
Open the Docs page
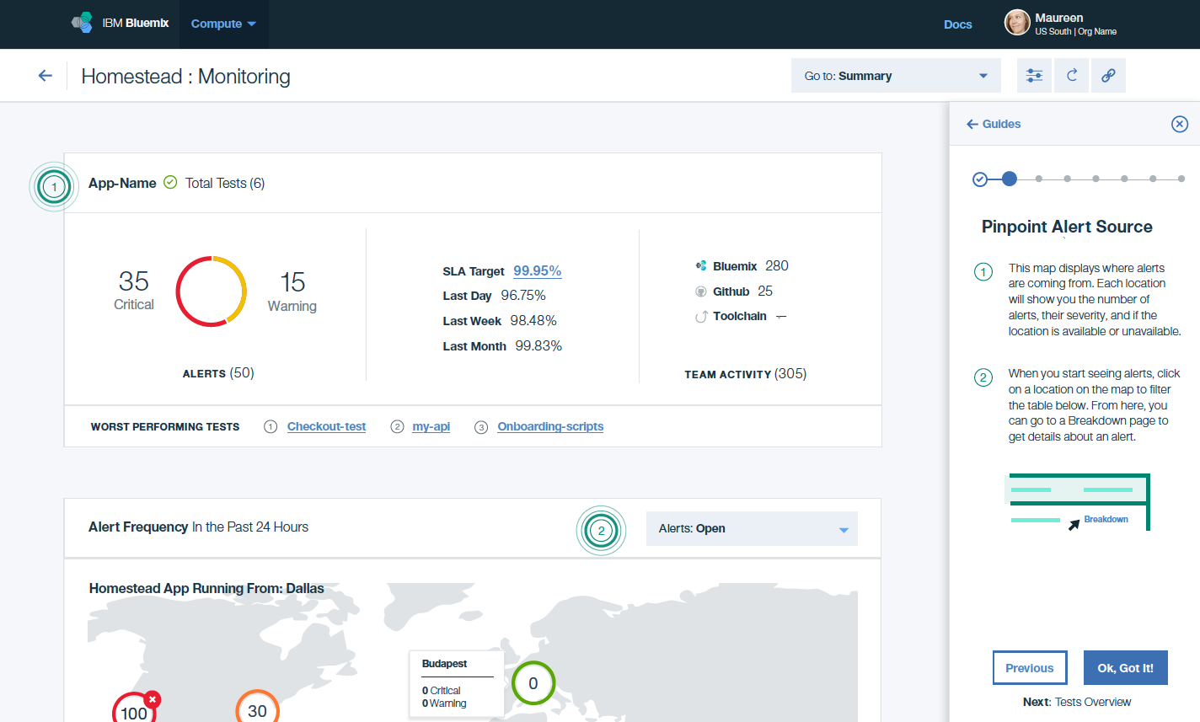click(957, 24)
